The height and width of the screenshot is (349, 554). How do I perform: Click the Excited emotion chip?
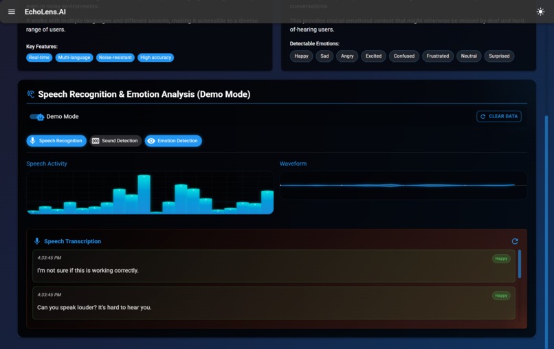click(x=373, y=56)
